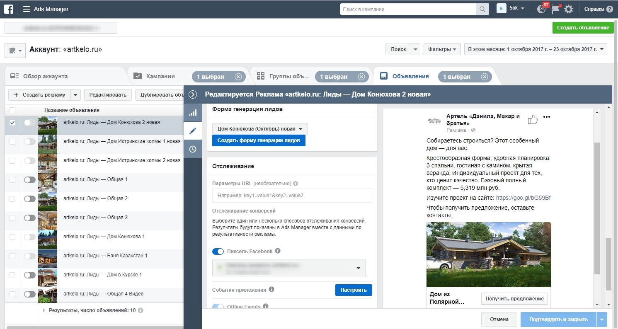This screenshot has width=618, height=329.
Task: Click the Получить предложение preview button
Action: [x=514, y=299]
